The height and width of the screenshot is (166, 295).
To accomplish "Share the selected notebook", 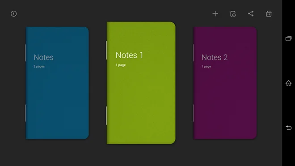I will [x=251, y=13].
